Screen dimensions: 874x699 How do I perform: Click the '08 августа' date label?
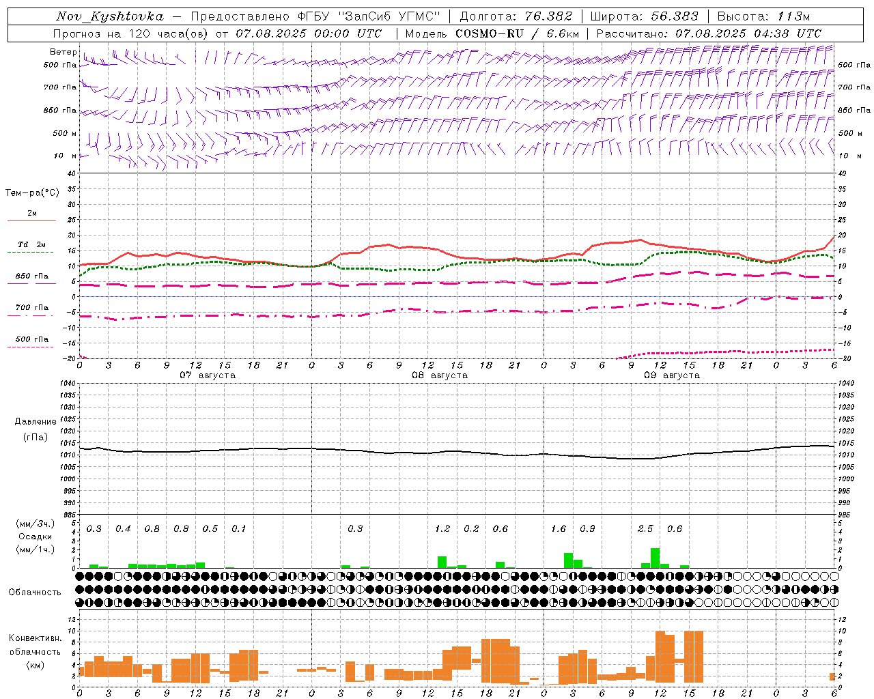coord(440,375)
